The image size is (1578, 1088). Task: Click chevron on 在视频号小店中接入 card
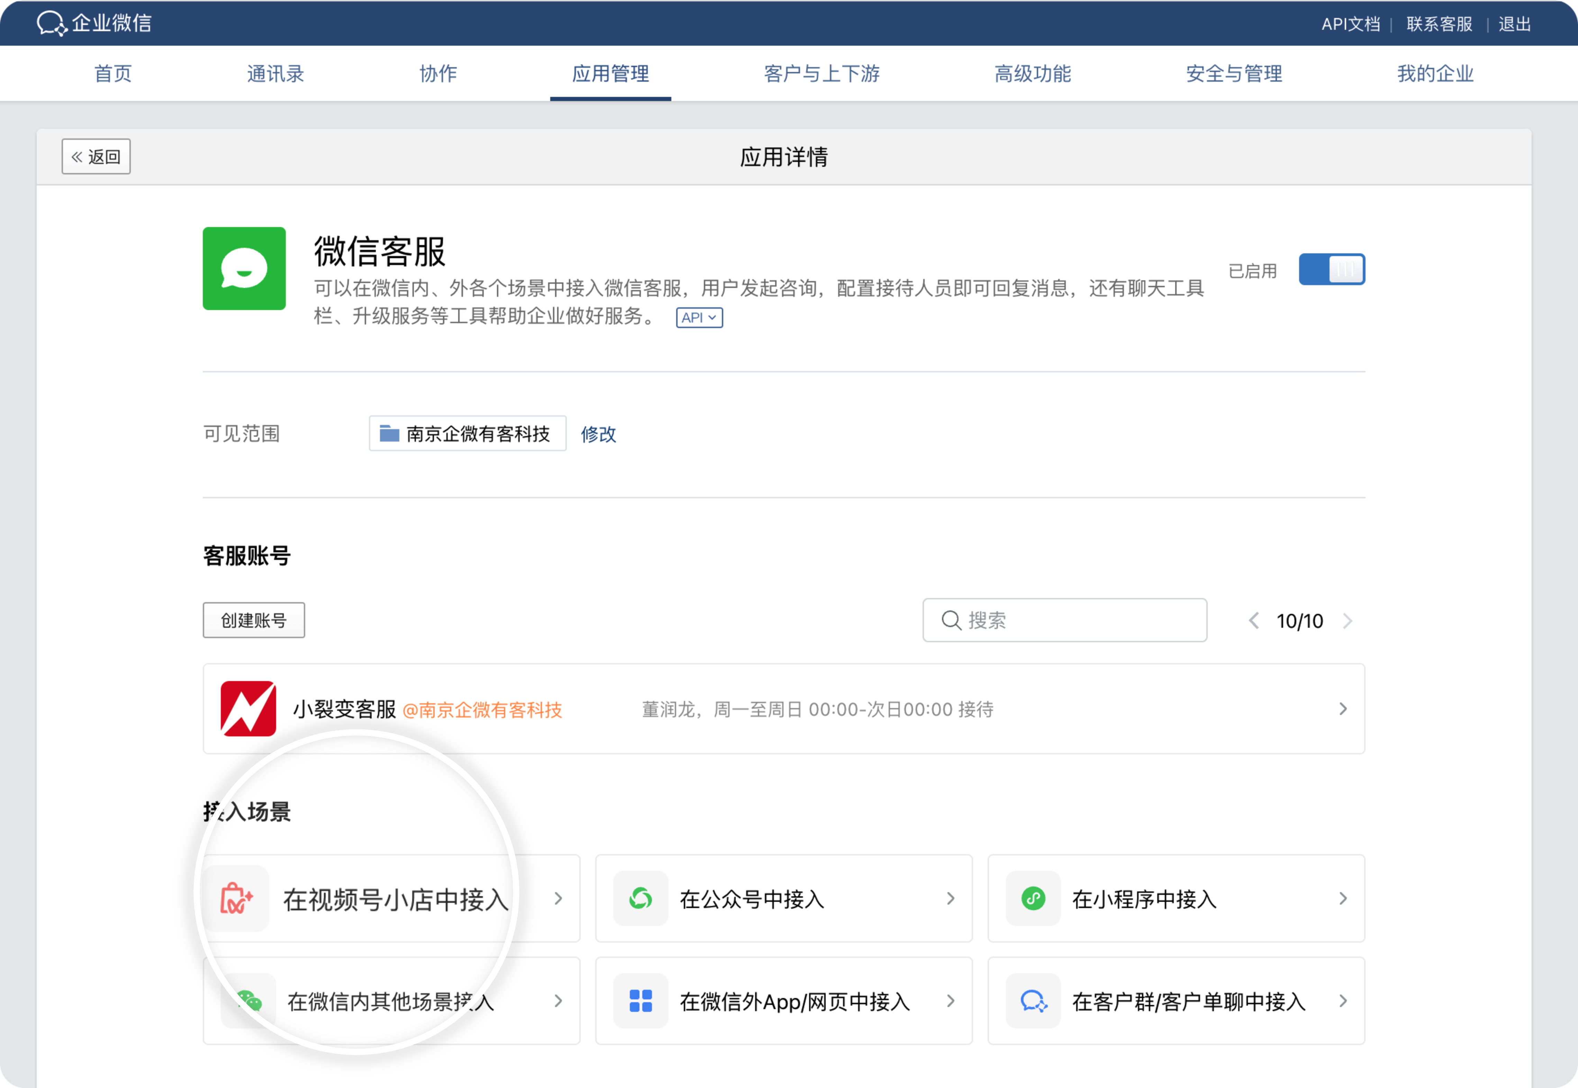click(x=558, y=898)
